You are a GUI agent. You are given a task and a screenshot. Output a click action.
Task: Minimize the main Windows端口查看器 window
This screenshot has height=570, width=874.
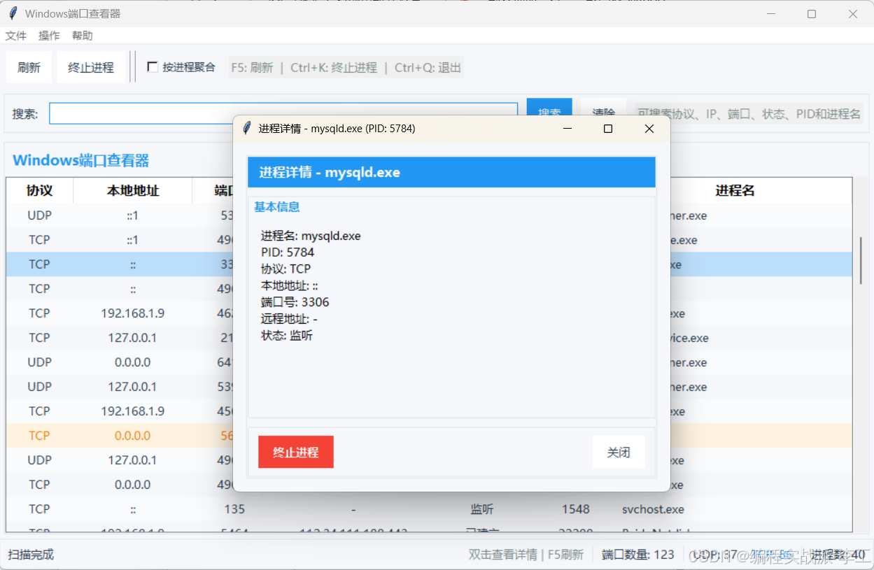771,14
